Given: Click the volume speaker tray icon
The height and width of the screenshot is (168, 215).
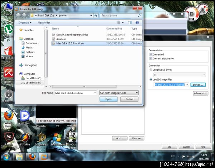Looking at the screenshot, I should click(193, 157).
